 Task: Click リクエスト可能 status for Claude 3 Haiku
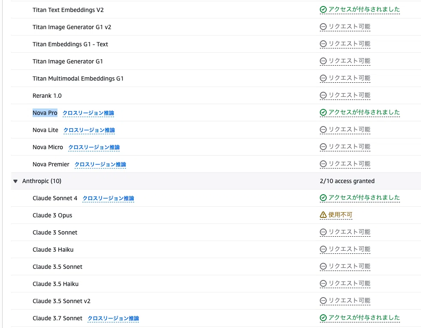(349, 250)
